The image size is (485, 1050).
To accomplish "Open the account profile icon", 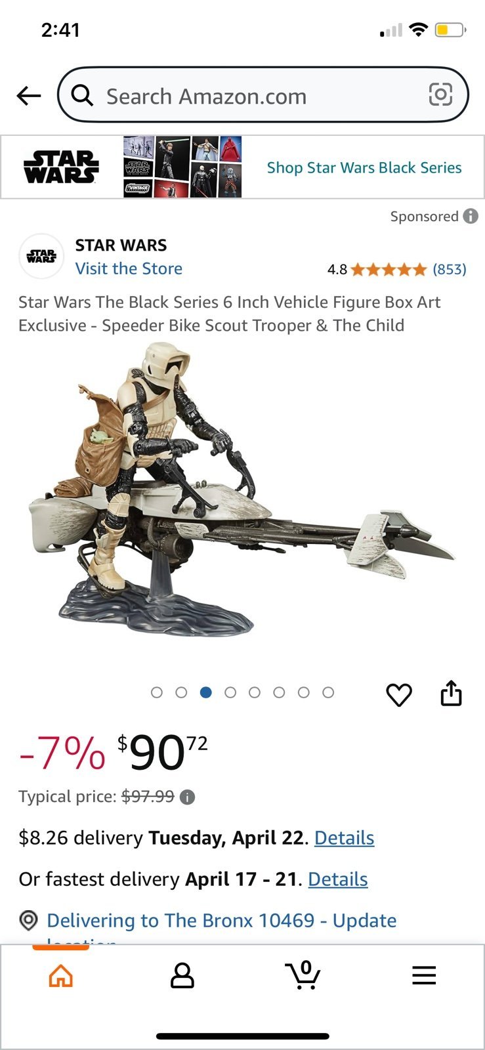I will [182, 976].
